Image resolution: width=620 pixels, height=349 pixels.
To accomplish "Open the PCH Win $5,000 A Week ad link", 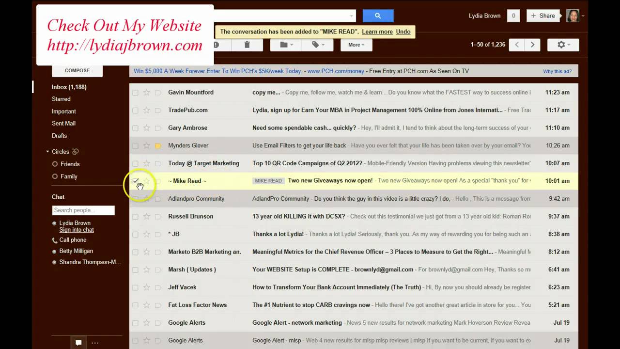I will (x=217, y=71).
